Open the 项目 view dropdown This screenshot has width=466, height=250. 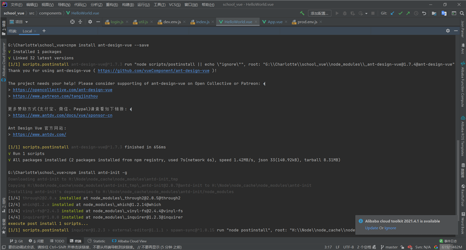coord(19,22)
